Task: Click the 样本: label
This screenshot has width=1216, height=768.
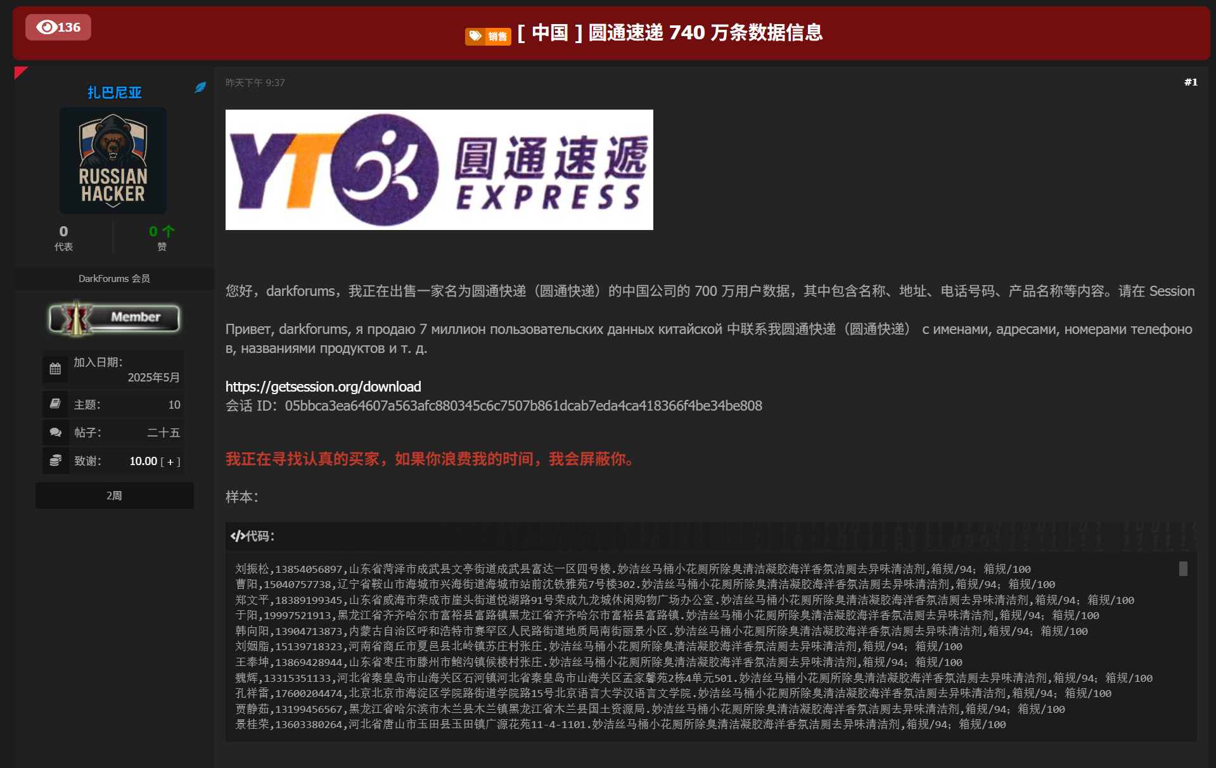Action: pyautogui.click(x=242, y=497)
